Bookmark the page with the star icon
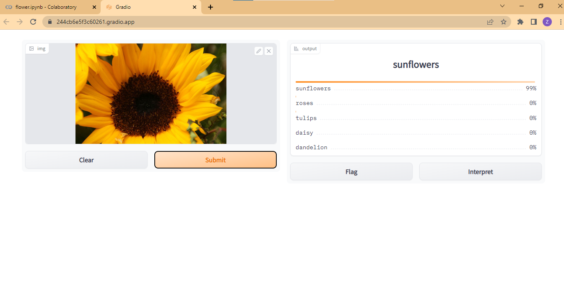The width and height of the screenshot is (564, 286). point(504,22)
